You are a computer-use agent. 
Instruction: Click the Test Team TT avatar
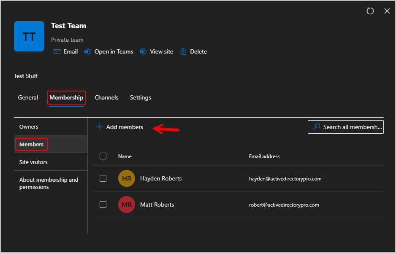(29, 36)
